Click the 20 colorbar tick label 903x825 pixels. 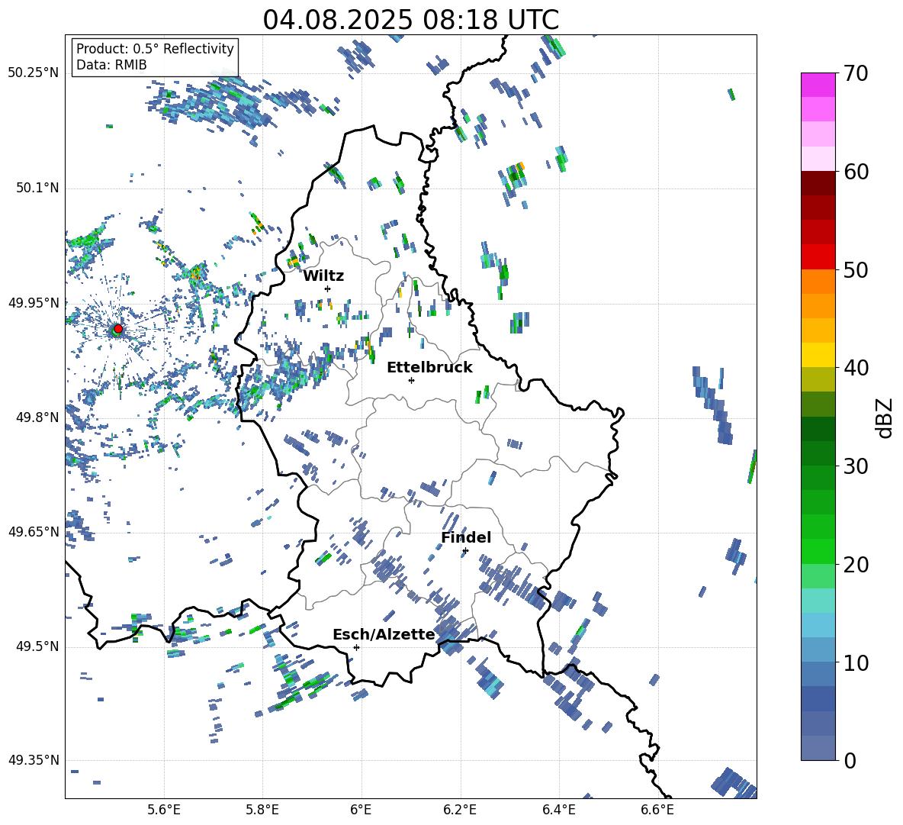click(x=856, y=565)
